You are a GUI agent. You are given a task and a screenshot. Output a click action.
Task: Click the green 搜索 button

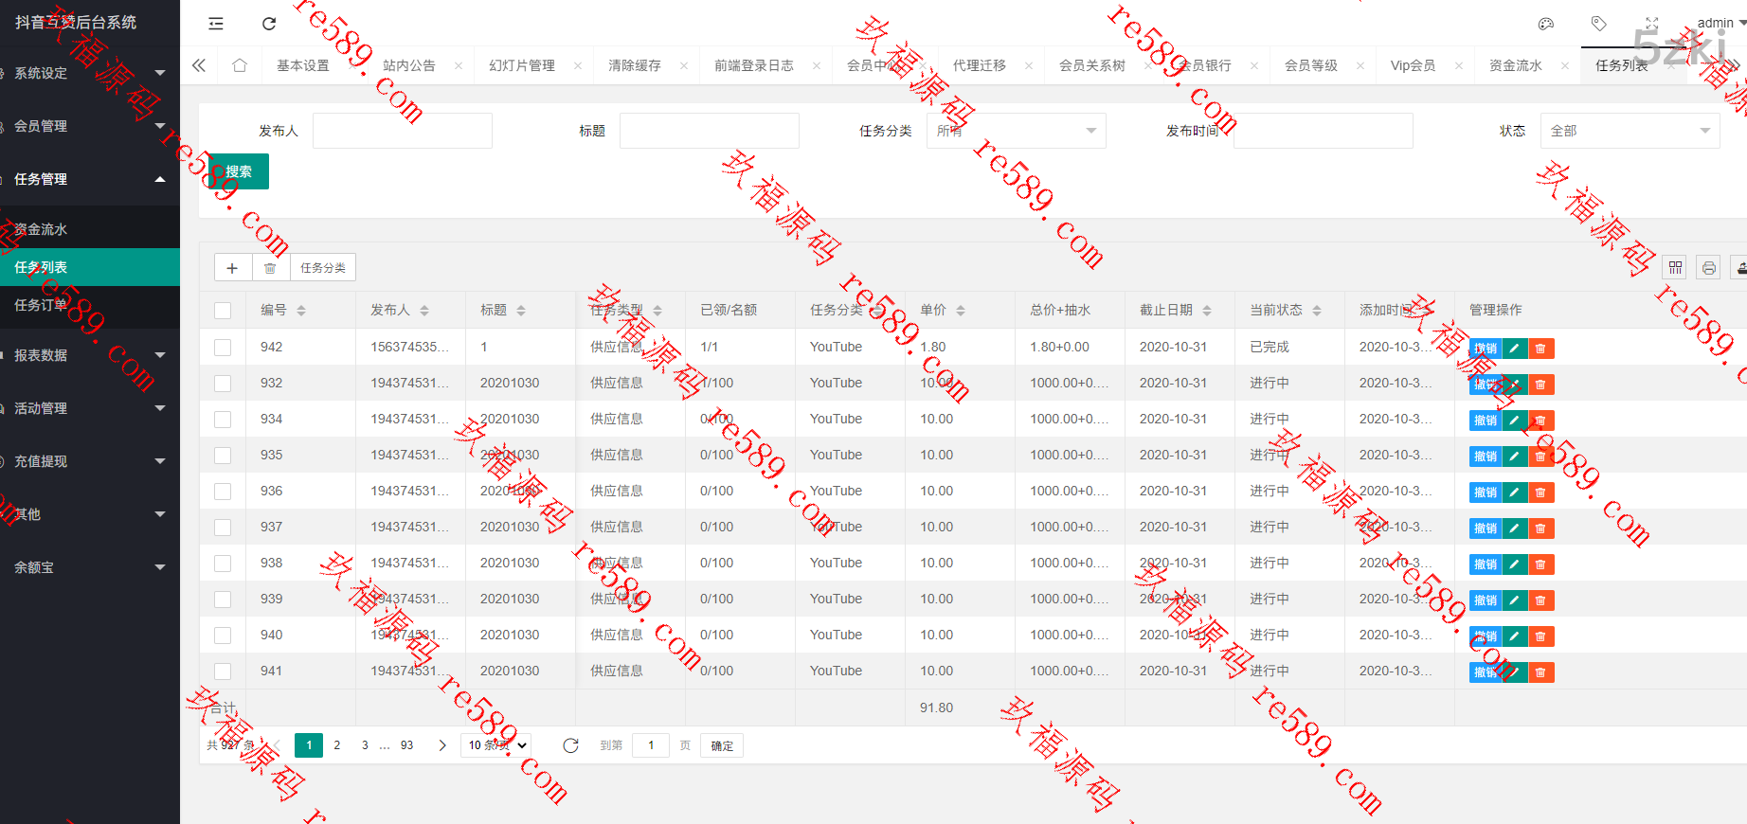tap(239, 171)
